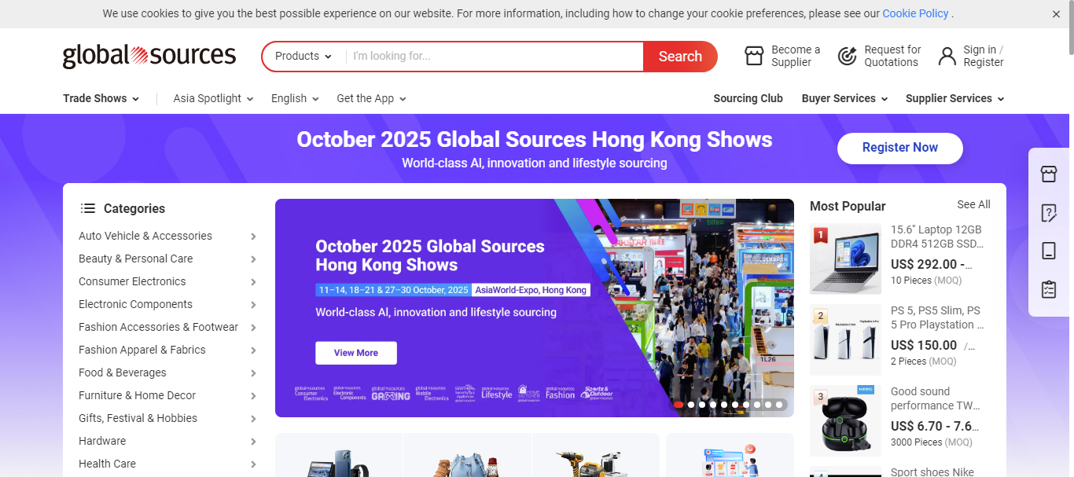The height and width of the screenshot is (477, 1074).
Task: Click into the I'm looking for search field
Action: tap(494, 57)
